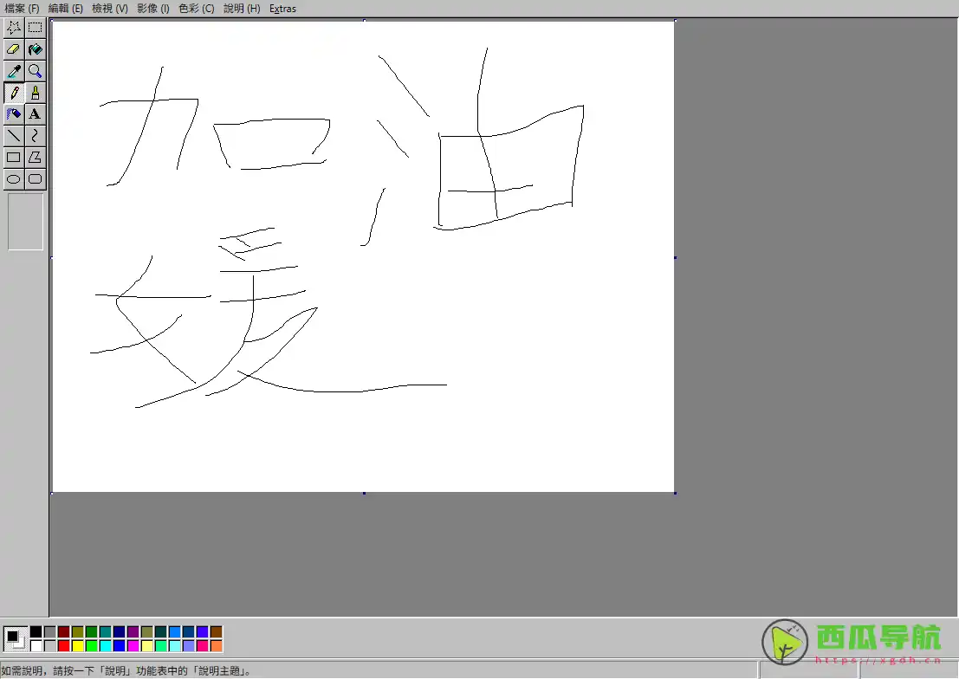Select the rectangular Select tool
This screenshot has width=959, height=679.
click(x=36, y=28)
